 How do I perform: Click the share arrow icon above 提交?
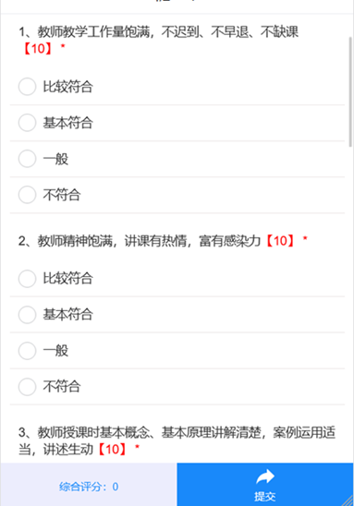(265, 477)
